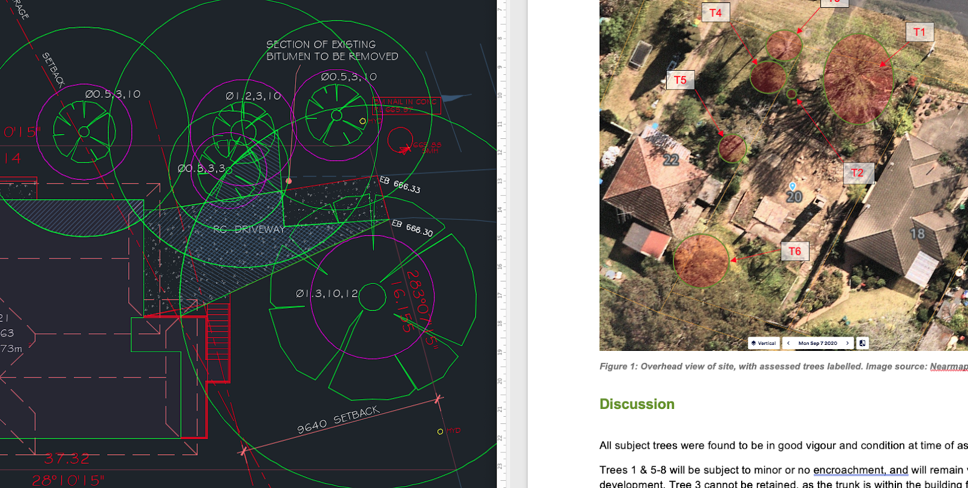Select tree label 'Ø1.2,3,10' in drawing
The height and width of the screenshot is (488, 968).
pos(253,96)
